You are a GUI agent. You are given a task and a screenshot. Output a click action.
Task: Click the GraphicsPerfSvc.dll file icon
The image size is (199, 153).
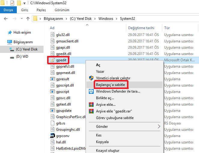pos(53,117)
